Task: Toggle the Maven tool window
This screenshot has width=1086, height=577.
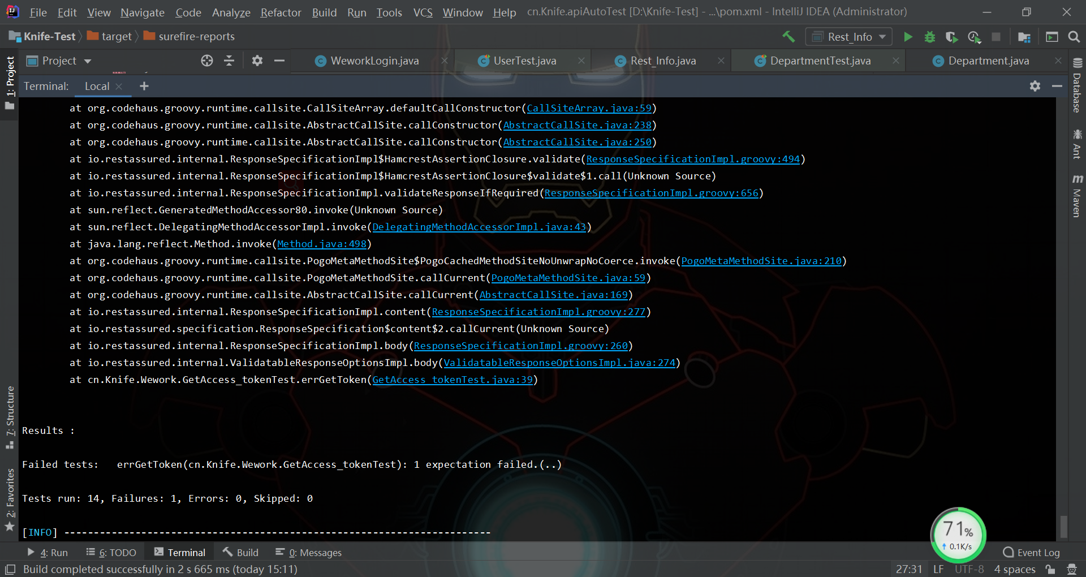Action: (1077, 196)
